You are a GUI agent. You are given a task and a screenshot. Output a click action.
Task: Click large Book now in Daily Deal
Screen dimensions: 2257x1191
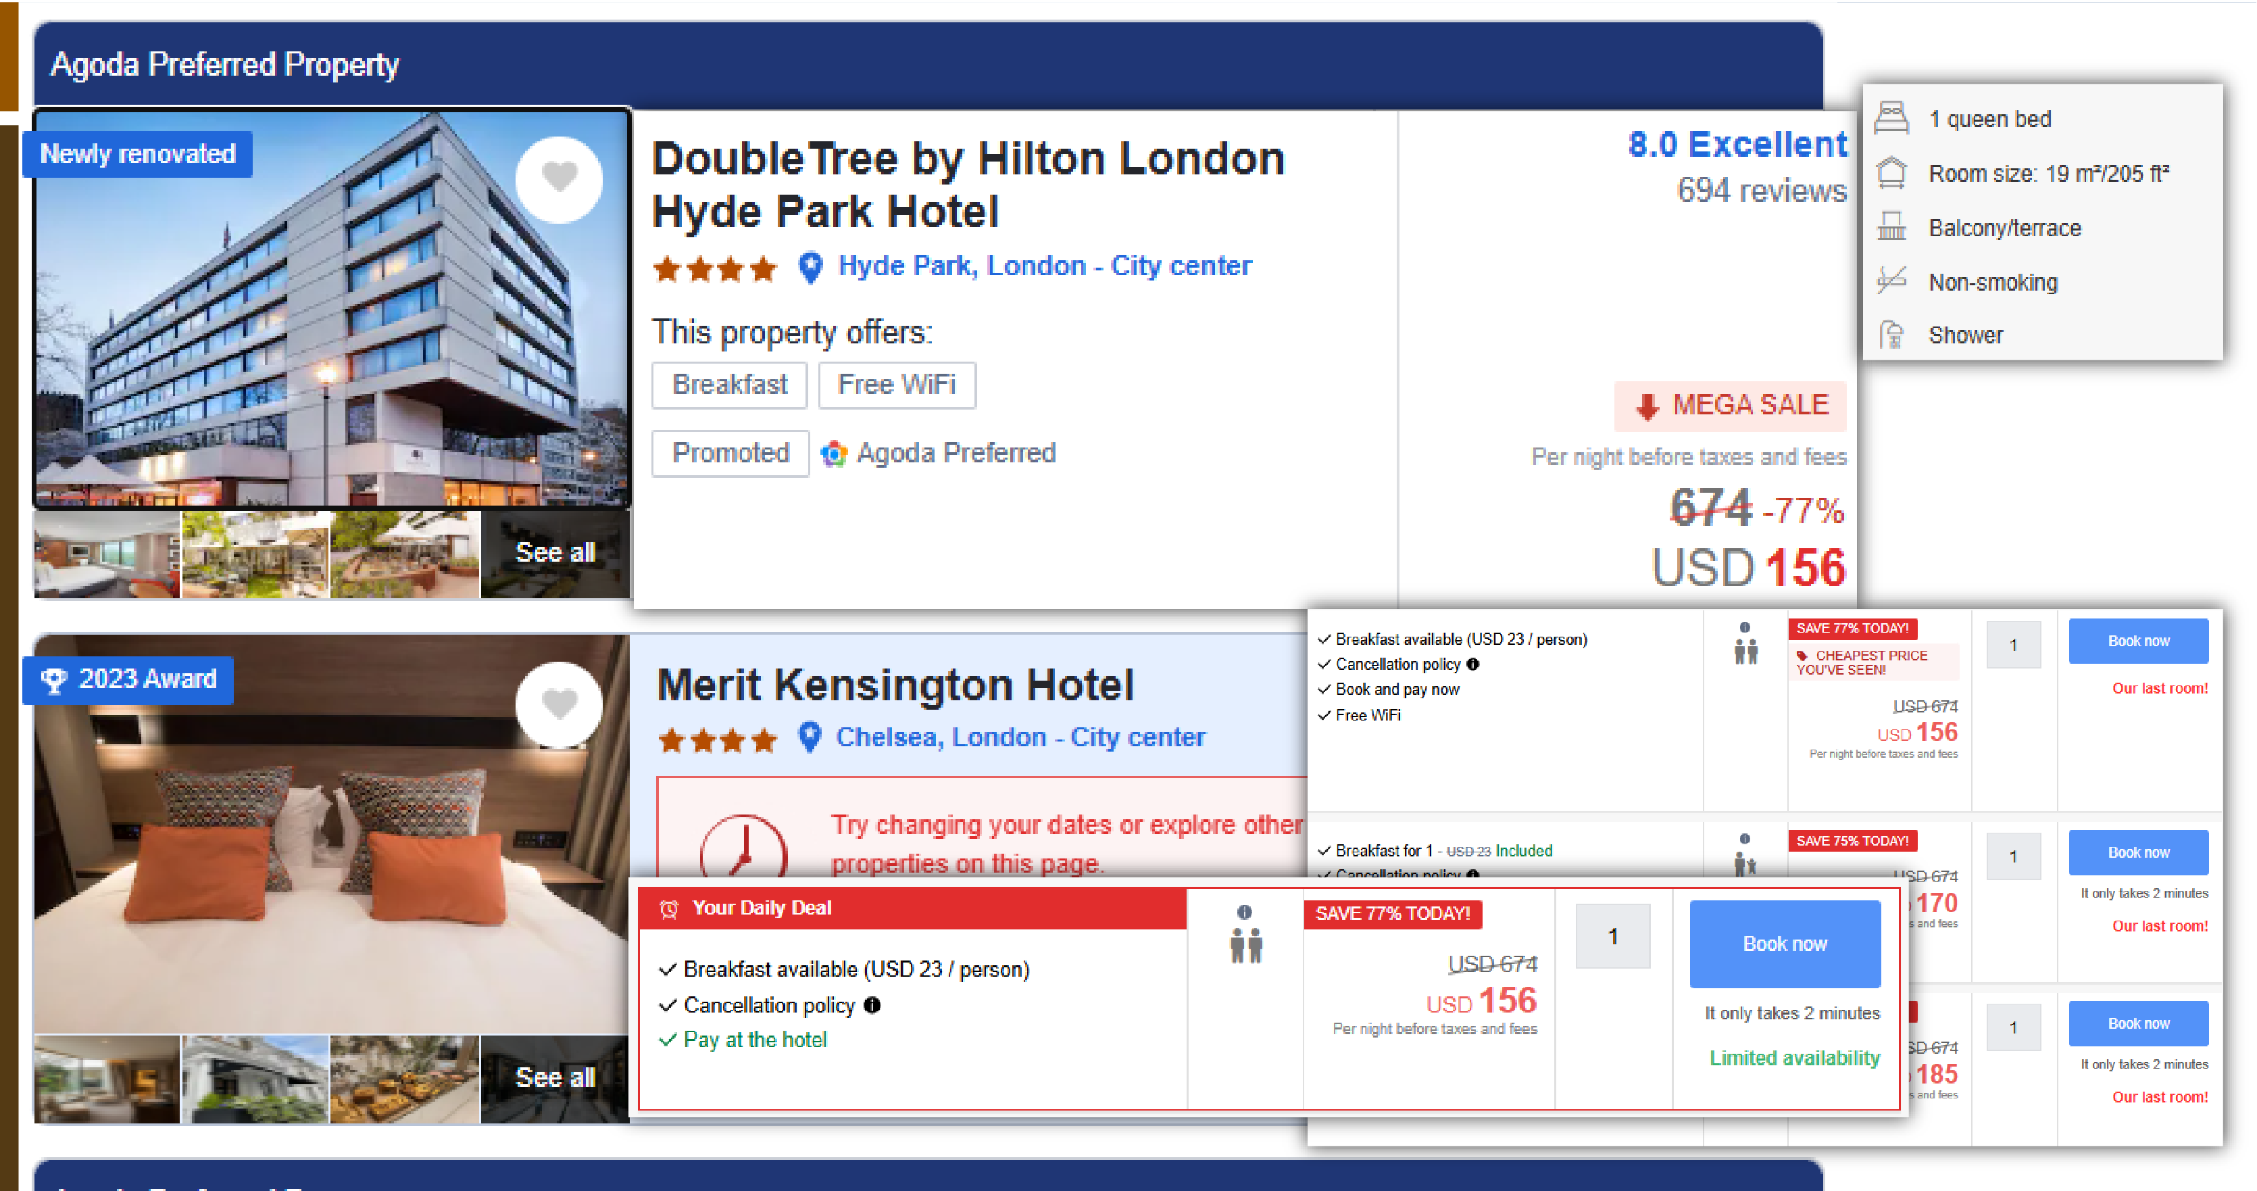[1785, 944]
